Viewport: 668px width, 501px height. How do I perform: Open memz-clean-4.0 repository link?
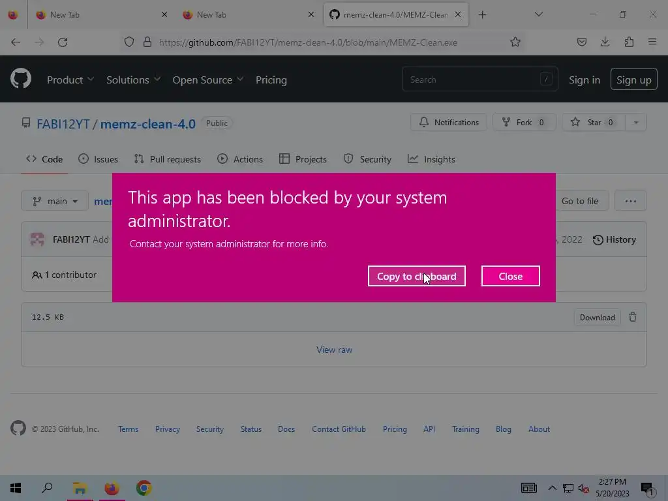click(x=148, y=124)
